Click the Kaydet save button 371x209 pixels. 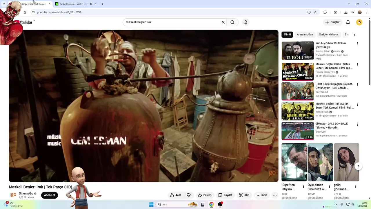pos(225,195)
